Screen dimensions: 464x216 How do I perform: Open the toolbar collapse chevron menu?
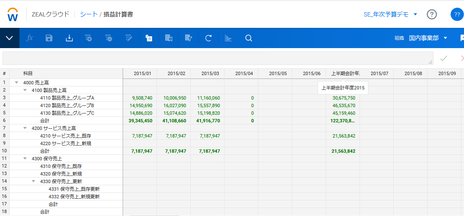[x=9, y=38]
